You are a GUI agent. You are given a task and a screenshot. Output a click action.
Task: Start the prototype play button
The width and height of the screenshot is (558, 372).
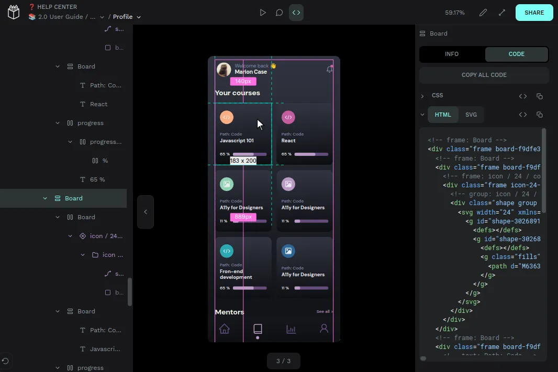[263, 13]
